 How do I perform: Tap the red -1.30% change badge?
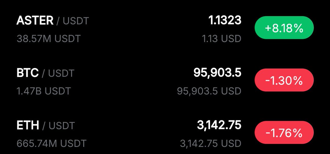[284, 81]
